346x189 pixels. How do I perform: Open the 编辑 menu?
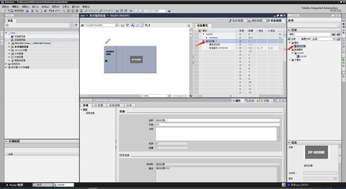point(16,6)
